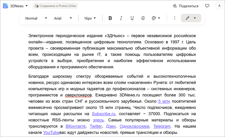This screenshot has height=137, width=225.
Task: Open the pencil editing mode dropdown
Action: pyautogui.click(x=191, y=18)
